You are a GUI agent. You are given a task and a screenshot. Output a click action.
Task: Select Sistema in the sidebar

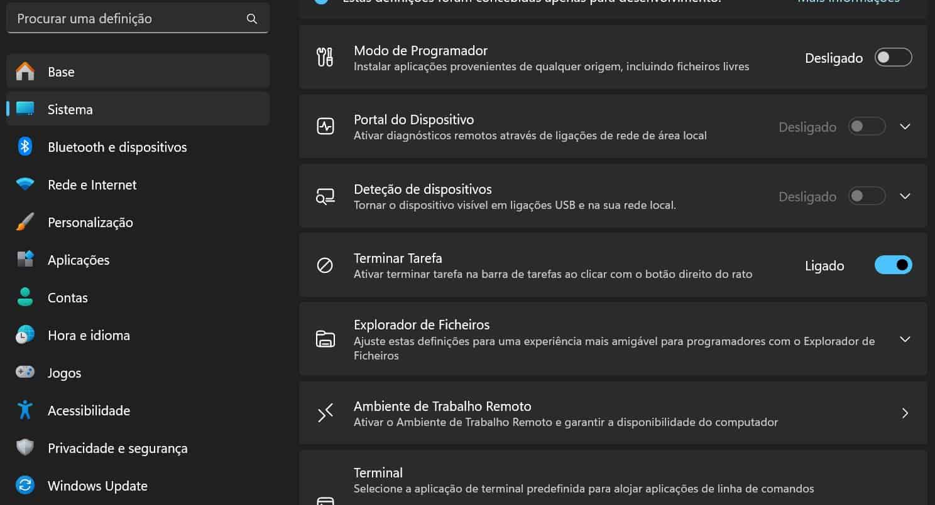pyautogui.click(x=138, y=109)
